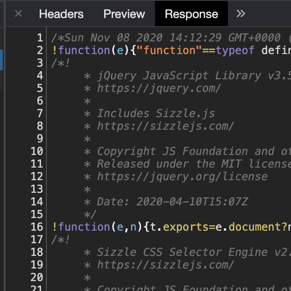Click line number 20 in gutter
291x291 pixels.
[37, 277]
